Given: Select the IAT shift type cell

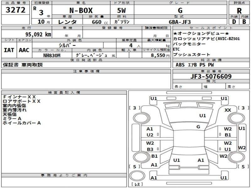Looking at the screenshot, I should coord(9,50).
